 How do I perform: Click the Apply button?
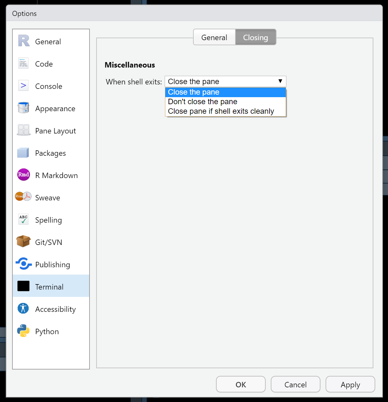350,384
